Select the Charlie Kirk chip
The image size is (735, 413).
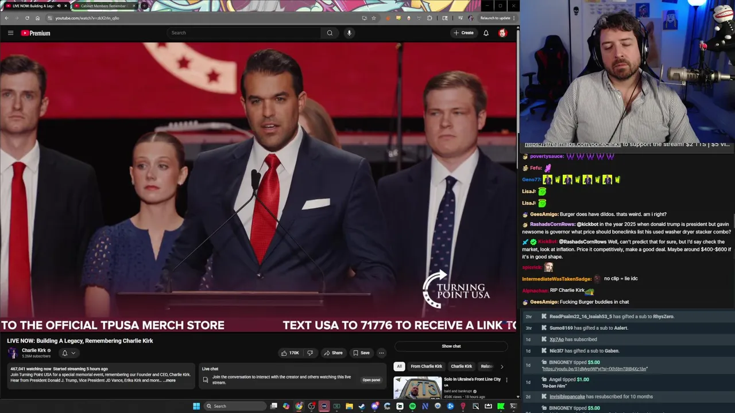[x=461, y=366]
